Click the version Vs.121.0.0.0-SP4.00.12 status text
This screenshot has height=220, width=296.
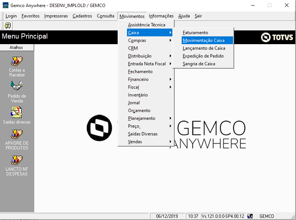tap(223, 216)
